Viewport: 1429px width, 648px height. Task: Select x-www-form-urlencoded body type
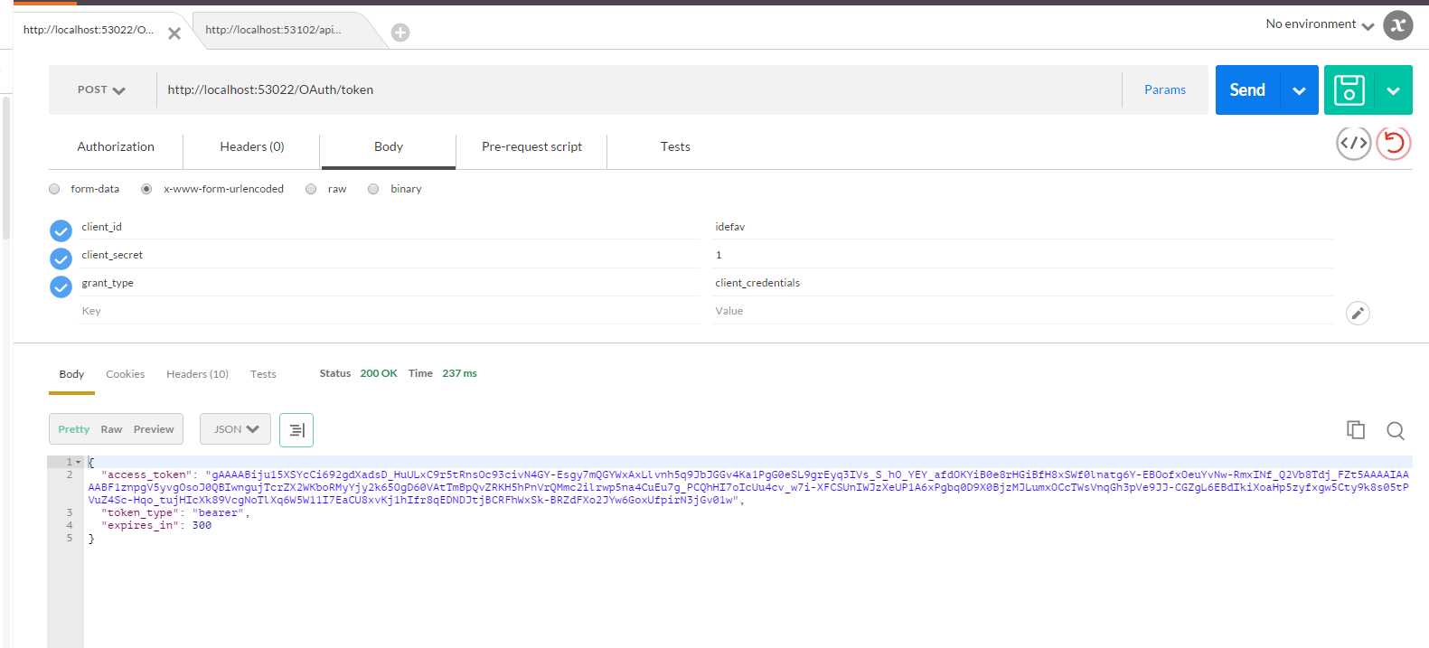(x=146, y=189)
